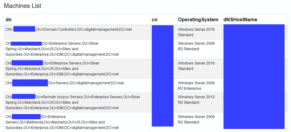The width and height of the screenshot is (291, 132).
Task: Click the redacted block in cn column
Action: tap(162, 76)
